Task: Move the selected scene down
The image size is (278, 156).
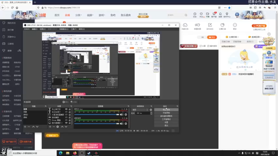Action: [37, 127]
